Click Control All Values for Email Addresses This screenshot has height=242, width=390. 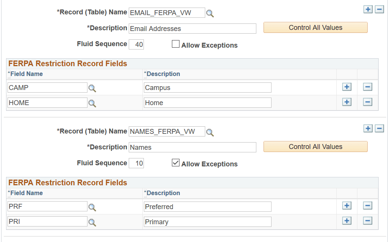(x=315, y=27)
